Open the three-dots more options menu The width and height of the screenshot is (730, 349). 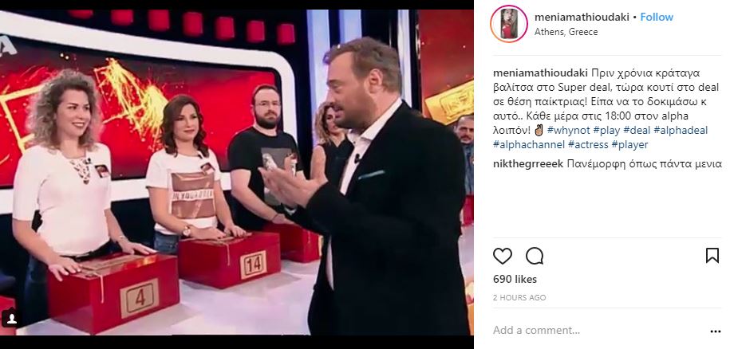716,331
